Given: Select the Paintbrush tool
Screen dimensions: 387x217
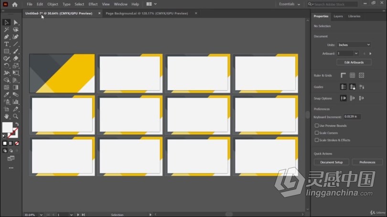Looking at the screenshot, I should coord(16,51).
